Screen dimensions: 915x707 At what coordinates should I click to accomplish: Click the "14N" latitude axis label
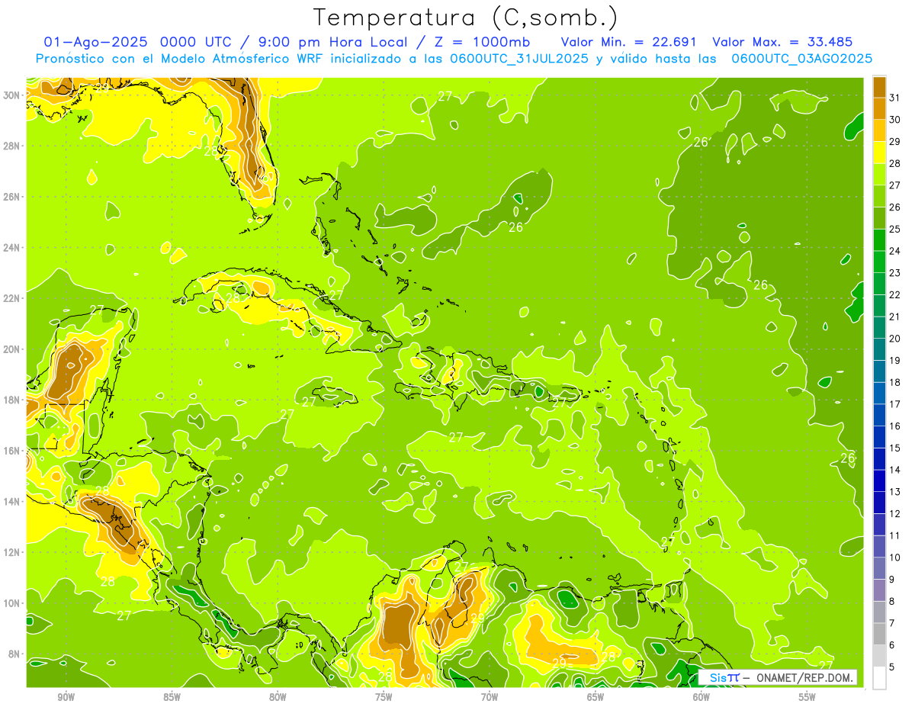pyautogui.click(x=12, y=501)
